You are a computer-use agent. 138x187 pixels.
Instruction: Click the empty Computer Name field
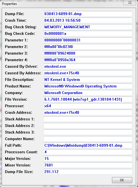(88, 139)
